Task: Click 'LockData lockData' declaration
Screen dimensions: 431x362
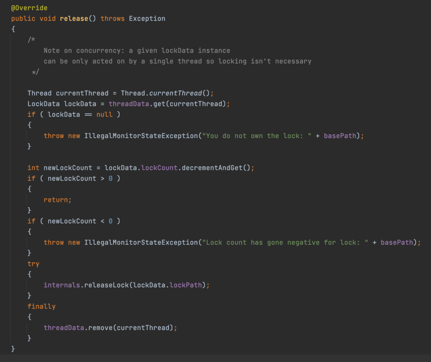Action: [x=62, y=104]
